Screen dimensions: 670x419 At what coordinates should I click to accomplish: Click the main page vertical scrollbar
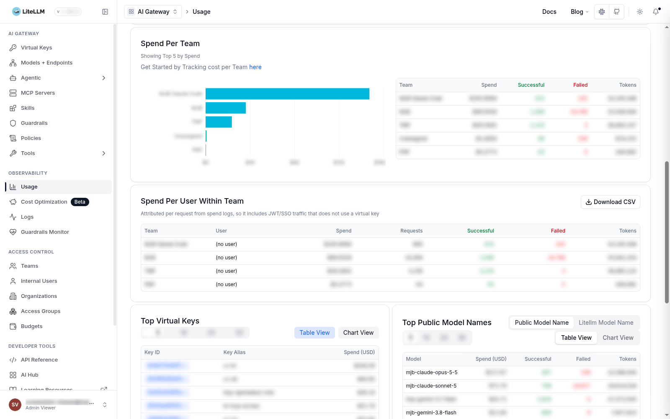667,232
